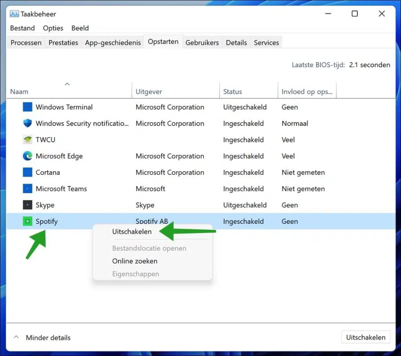Viewport: 401px width, 356px height.
Task: Select the Cortana row name
Action: click(x=48, y=172)
